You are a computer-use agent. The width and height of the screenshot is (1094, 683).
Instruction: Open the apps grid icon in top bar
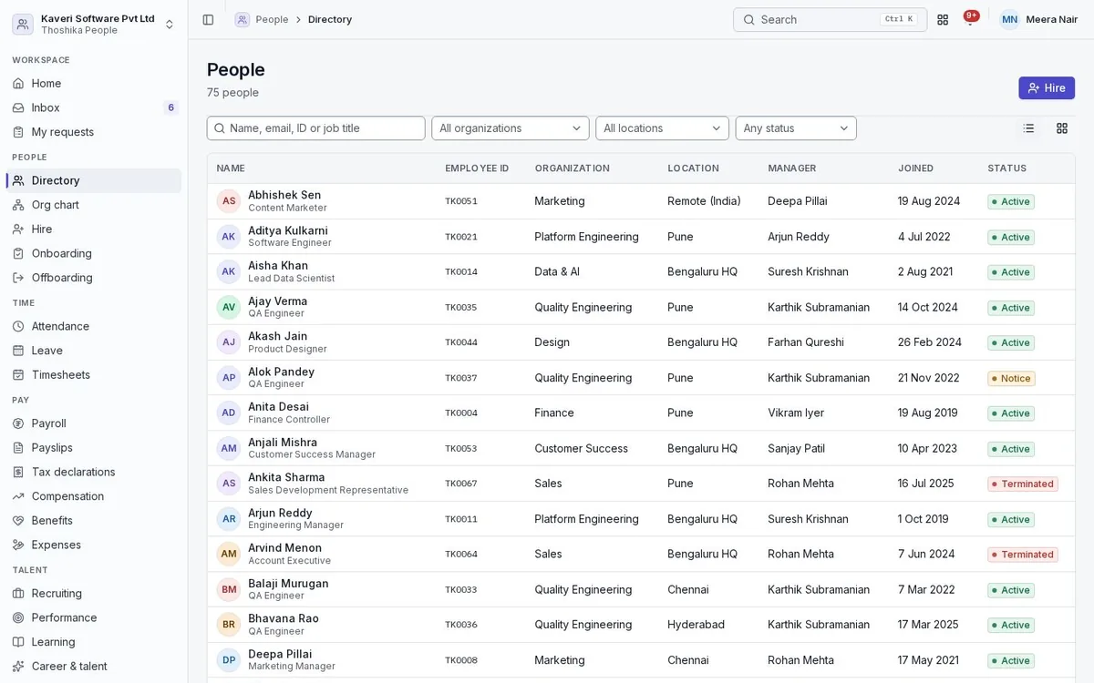[943, 19]
